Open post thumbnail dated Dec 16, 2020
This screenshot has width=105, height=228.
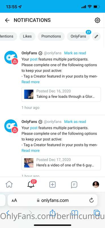[29, 94]
